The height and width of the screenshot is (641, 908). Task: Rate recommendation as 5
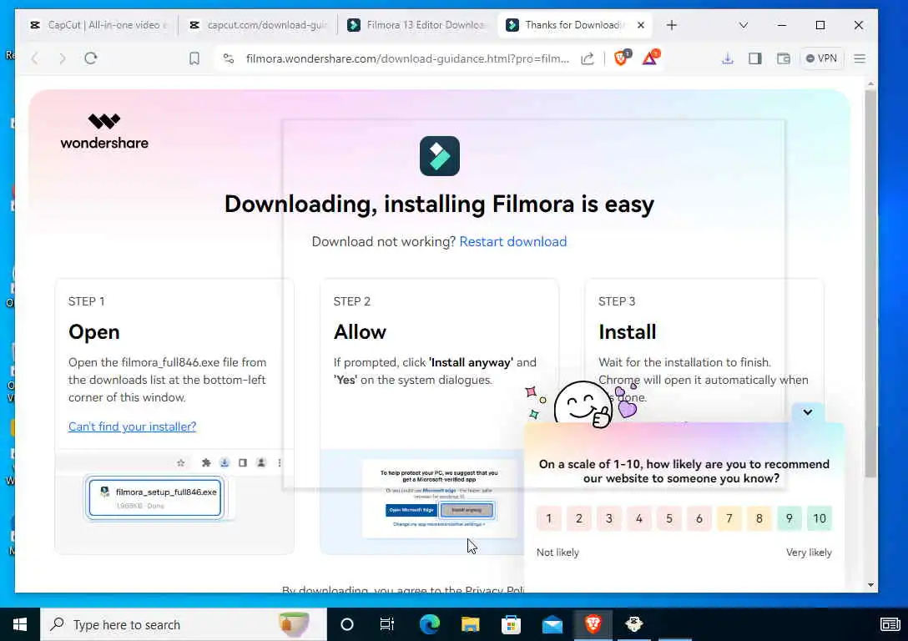click(x=669, y=518)
